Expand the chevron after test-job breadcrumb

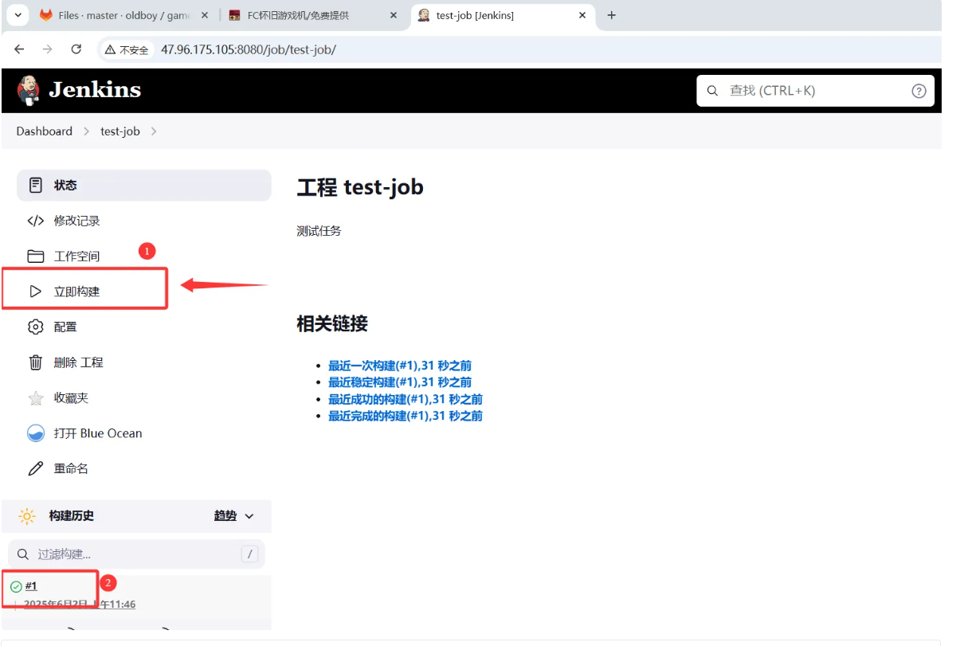point(154,131)
